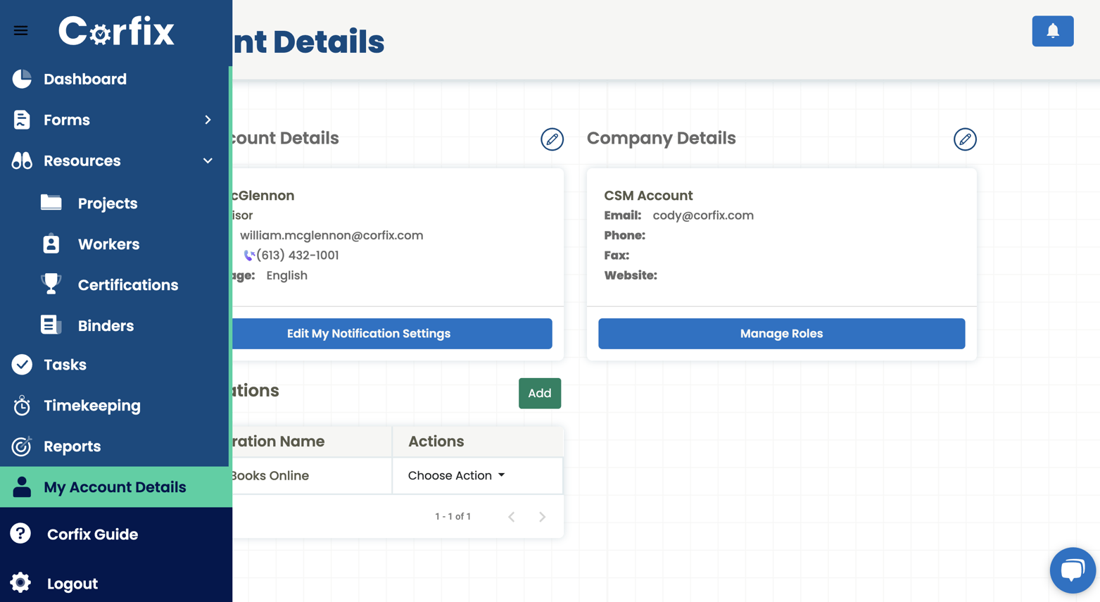Edit Account Details with the pencil icon

click(x=552, y=139)
